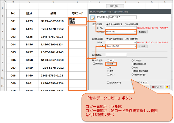Click セル指定 next to Sheet1!E3 range
The height and width of the screenshot is (123, 174).
[143, 32]
